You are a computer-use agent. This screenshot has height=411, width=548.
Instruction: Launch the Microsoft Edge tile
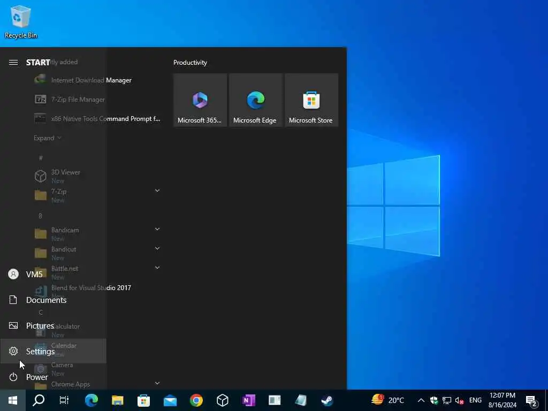pyautogui.click(x=255, y=100)
